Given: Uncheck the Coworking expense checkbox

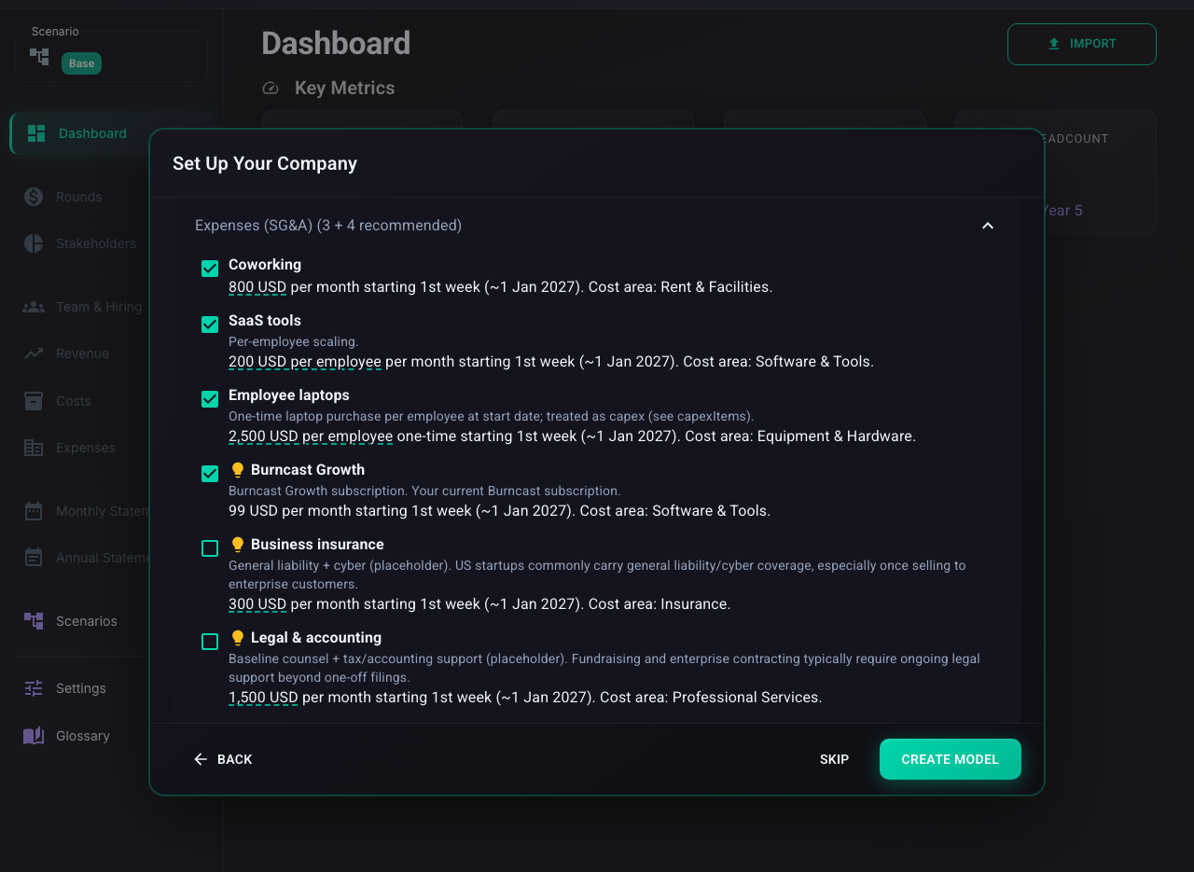Looking at the screenshot, I should coord(210,269).
